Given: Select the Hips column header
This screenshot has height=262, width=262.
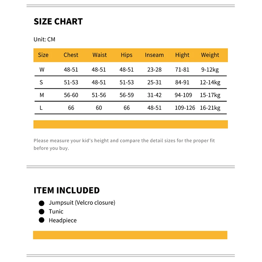Looking at the screenshot, I should click(126, 55).
